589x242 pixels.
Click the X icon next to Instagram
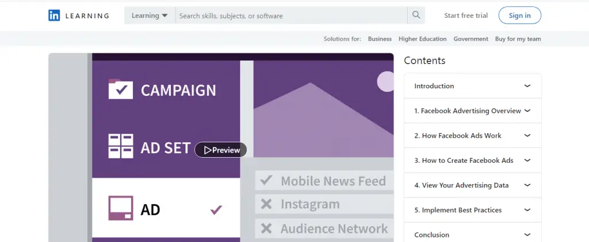[266, 204]
